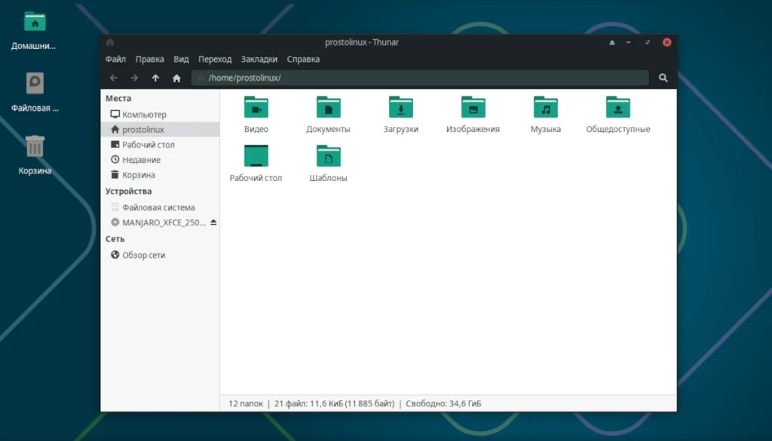Open the Изображения folder
Screen dimensions: 772x441
[x=473, y=114]
